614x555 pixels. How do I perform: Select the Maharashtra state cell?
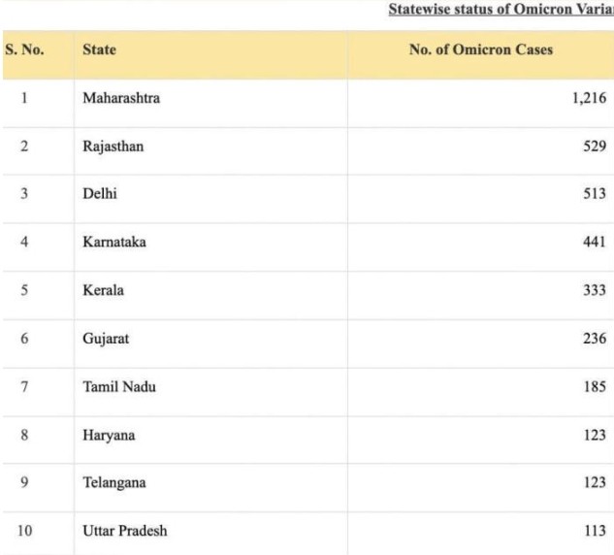(x=121, y=98)
